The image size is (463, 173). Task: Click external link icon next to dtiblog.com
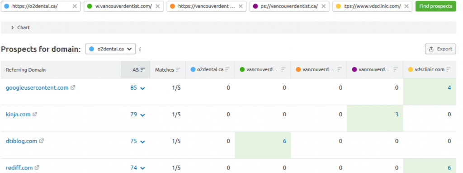(x=41, y=141)
